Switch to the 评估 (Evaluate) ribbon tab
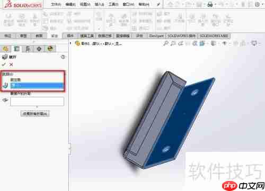This screenshot has height=191, width=265. click(x=139, y=36)
